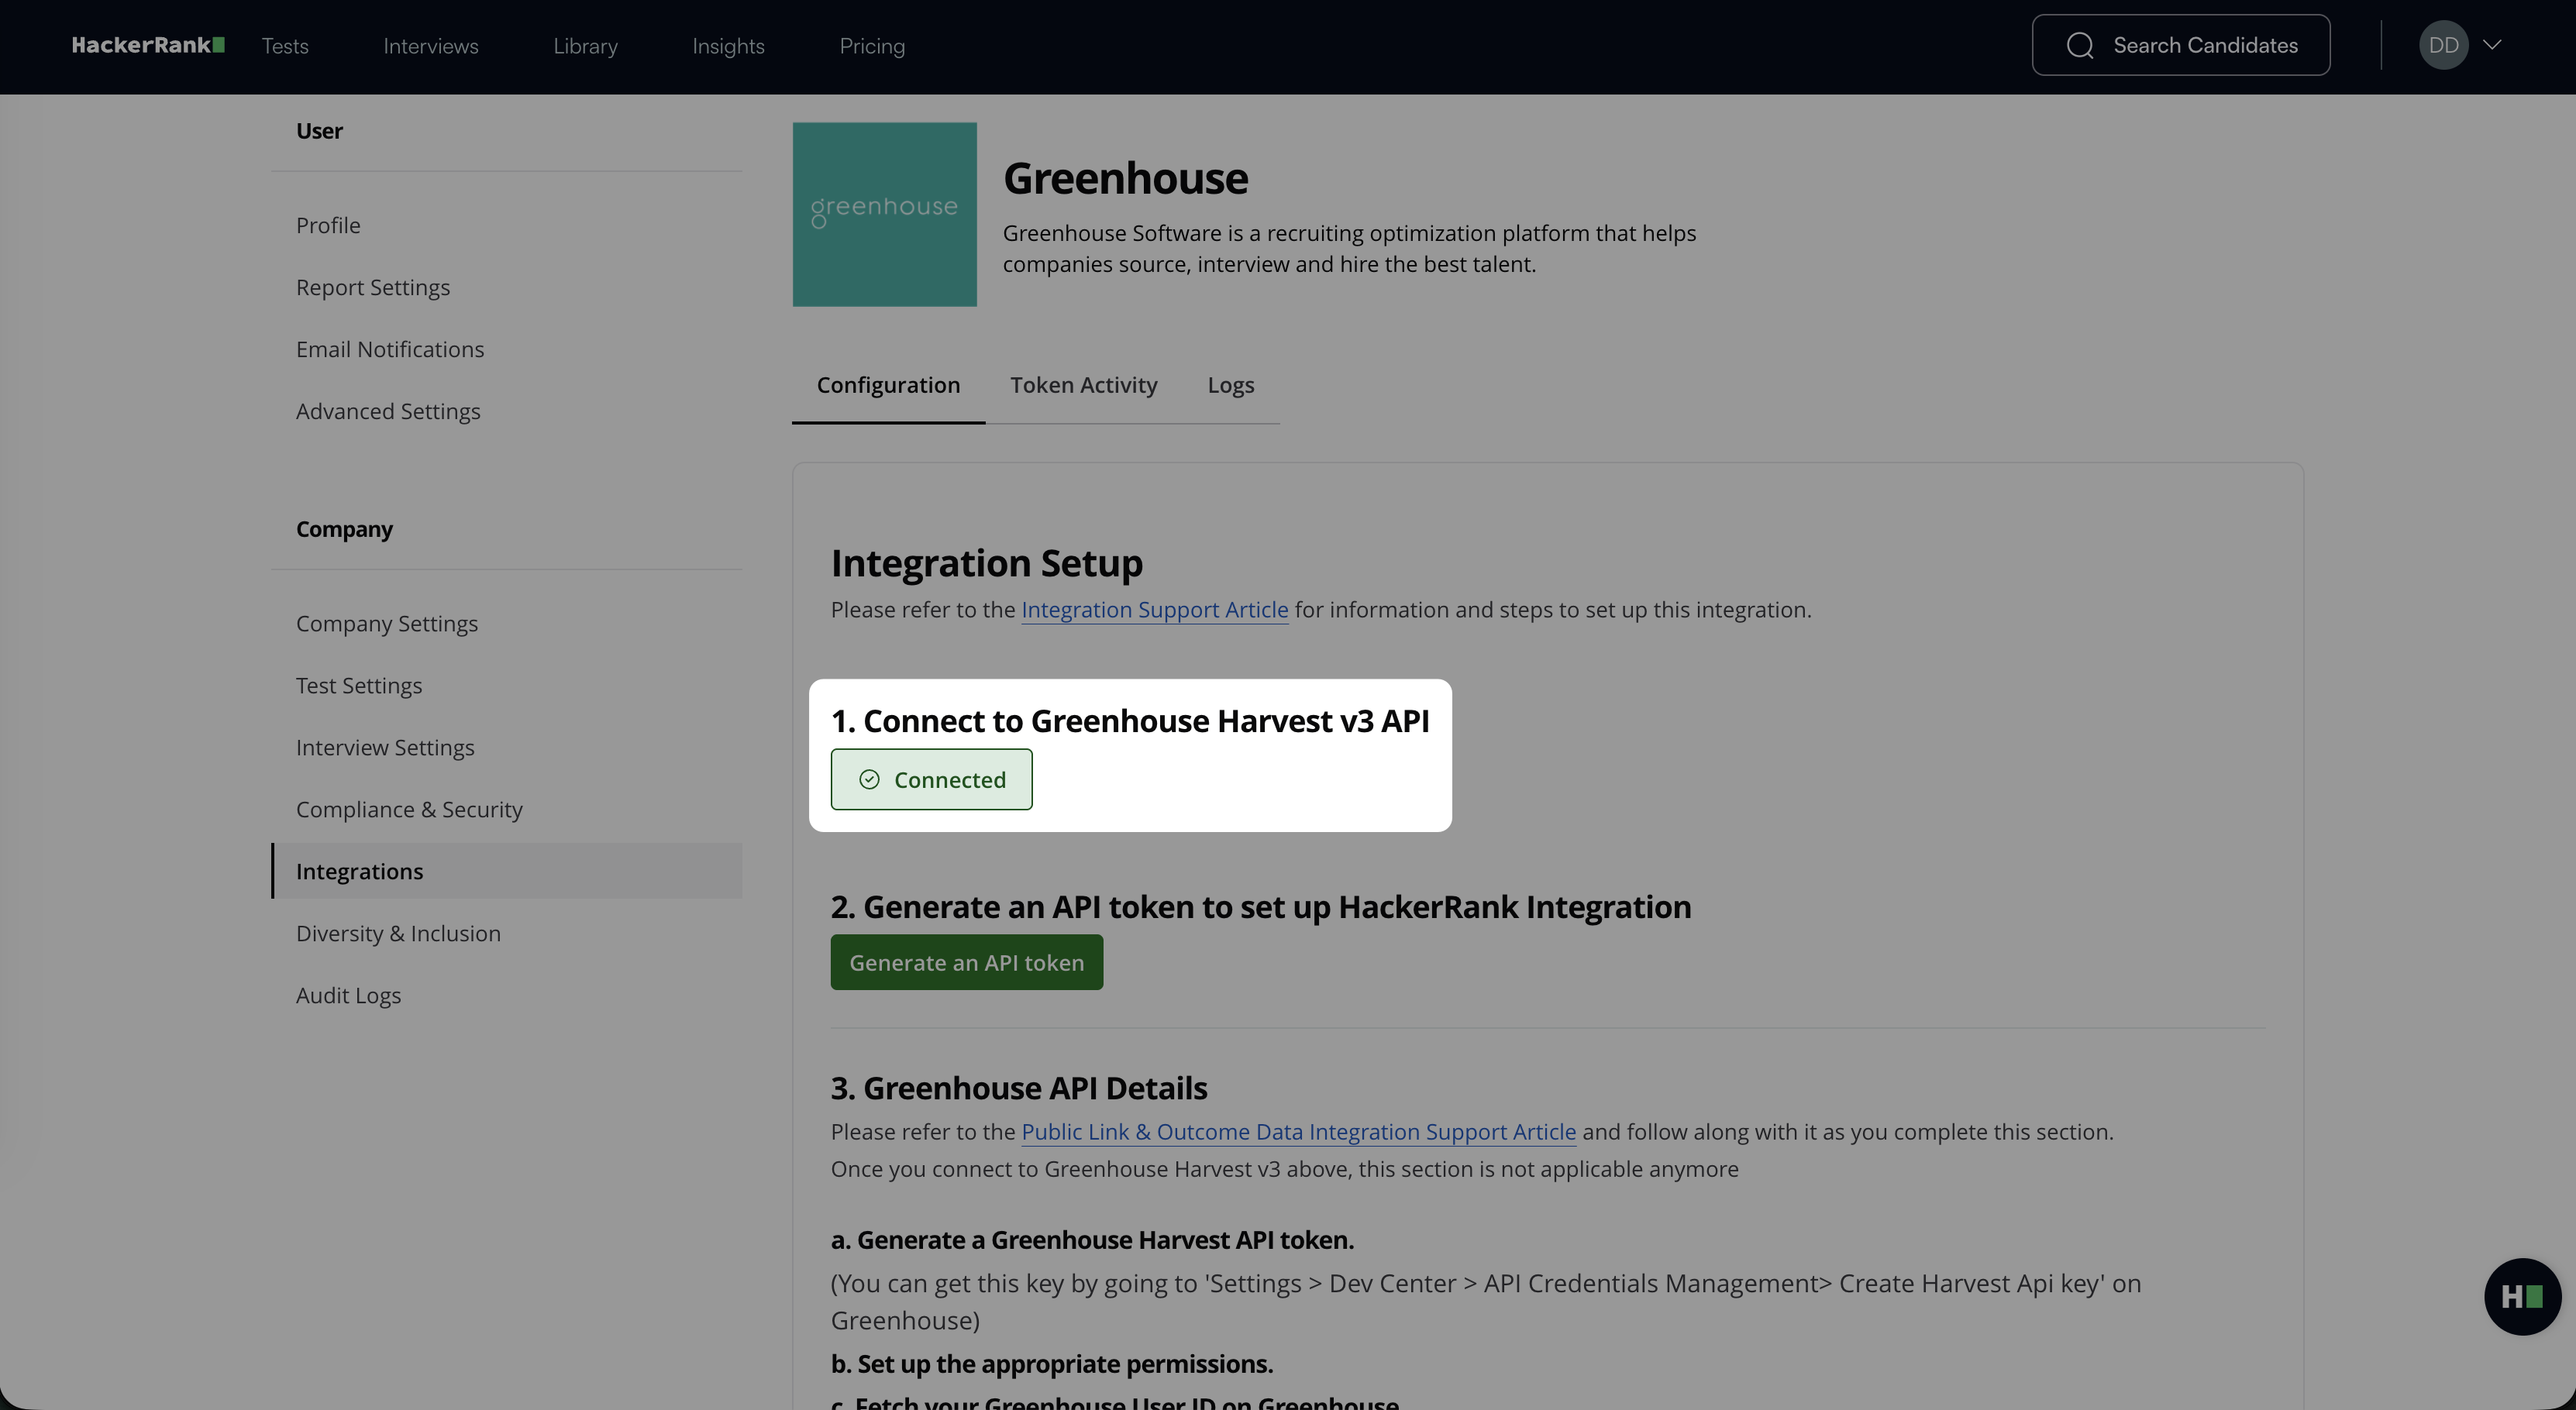Click the 'Set up the appropriate permissions' step

click(1051, 1364)
